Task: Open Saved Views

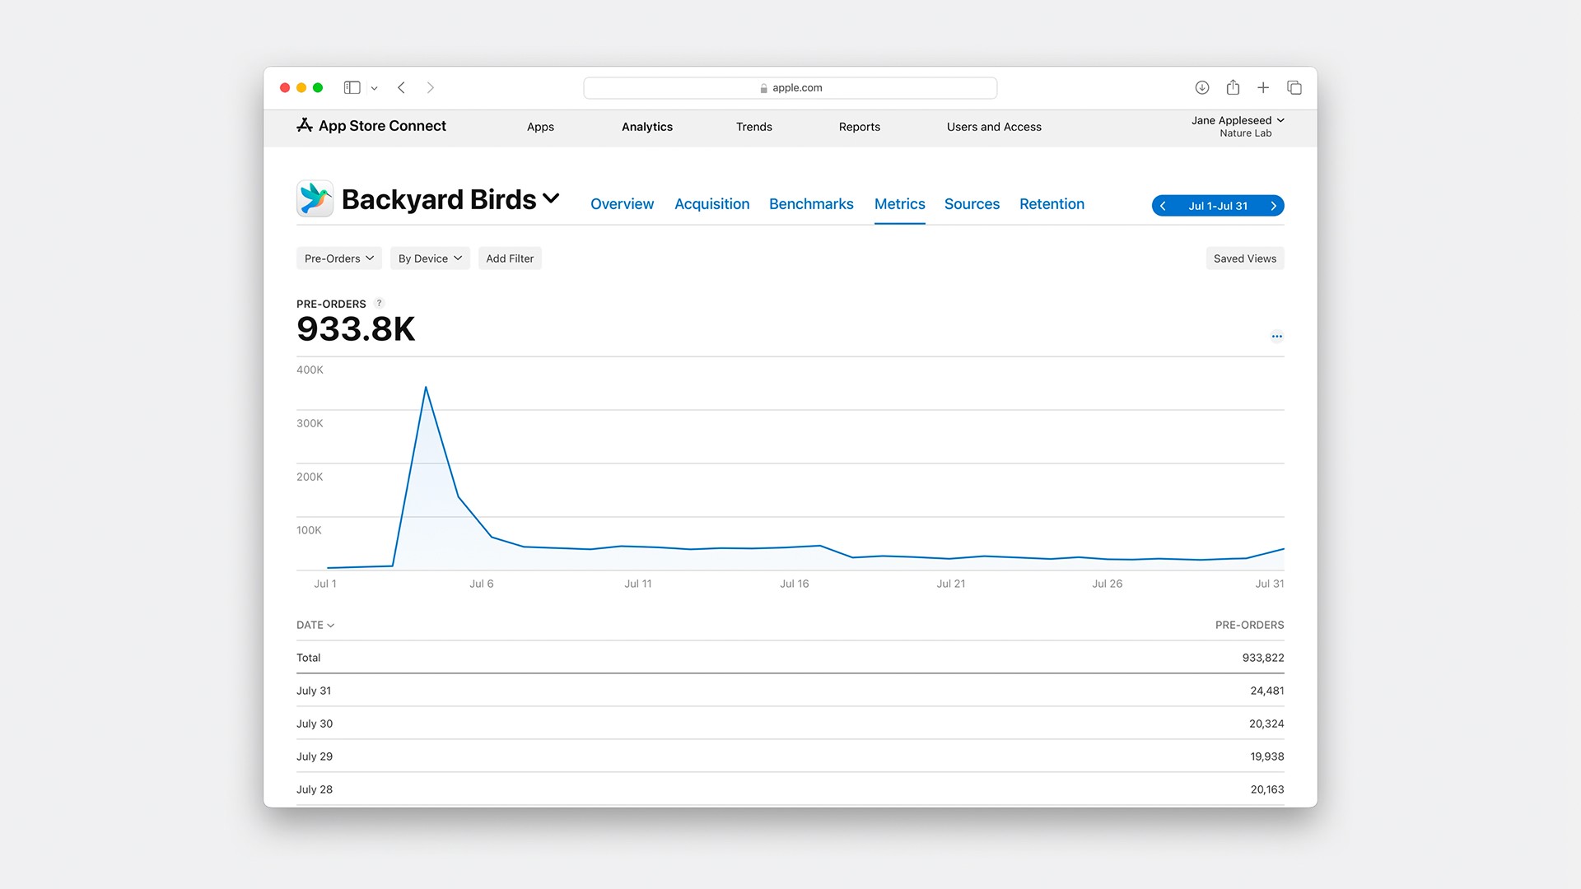Action: [x=1244, y=258]
